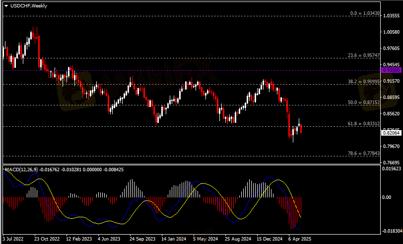Click the 0.76695 price axis value
This screenshot has width=403, height=244.
(x=391, y=162)
